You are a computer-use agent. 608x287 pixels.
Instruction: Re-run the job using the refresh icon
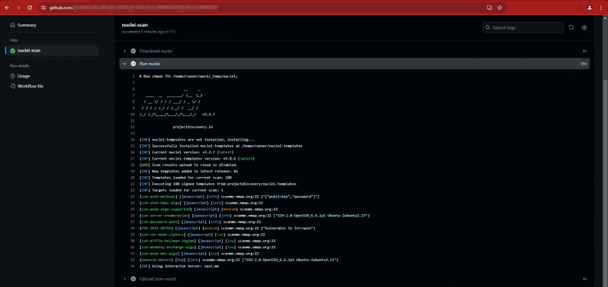tap(572, 27)
